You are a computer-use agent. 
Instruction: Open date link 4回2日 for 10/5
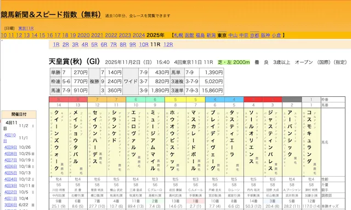point(10,192)
